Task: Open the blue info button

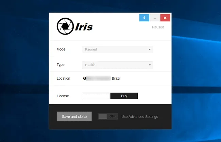Action: coord(144,18)
